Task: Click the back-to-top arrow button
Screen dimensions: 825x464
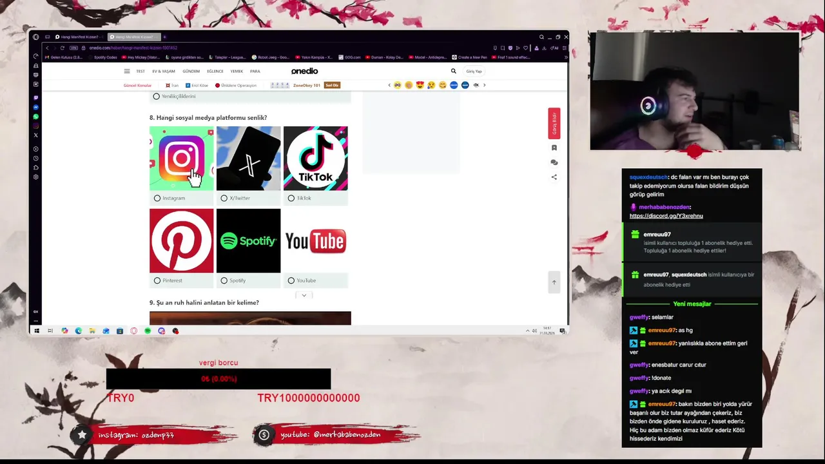Action: [554, 282]
